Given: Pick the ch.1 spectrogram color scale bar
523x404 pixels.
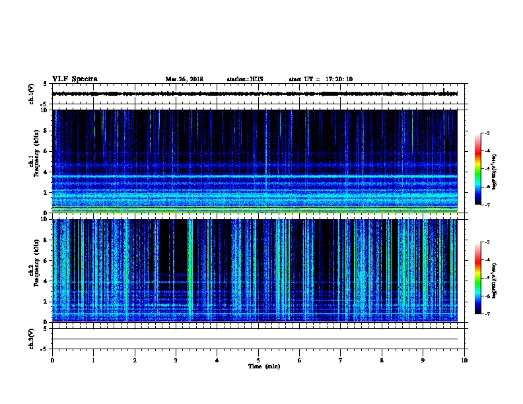Looking at the screenshot, I should pos(478,169).
